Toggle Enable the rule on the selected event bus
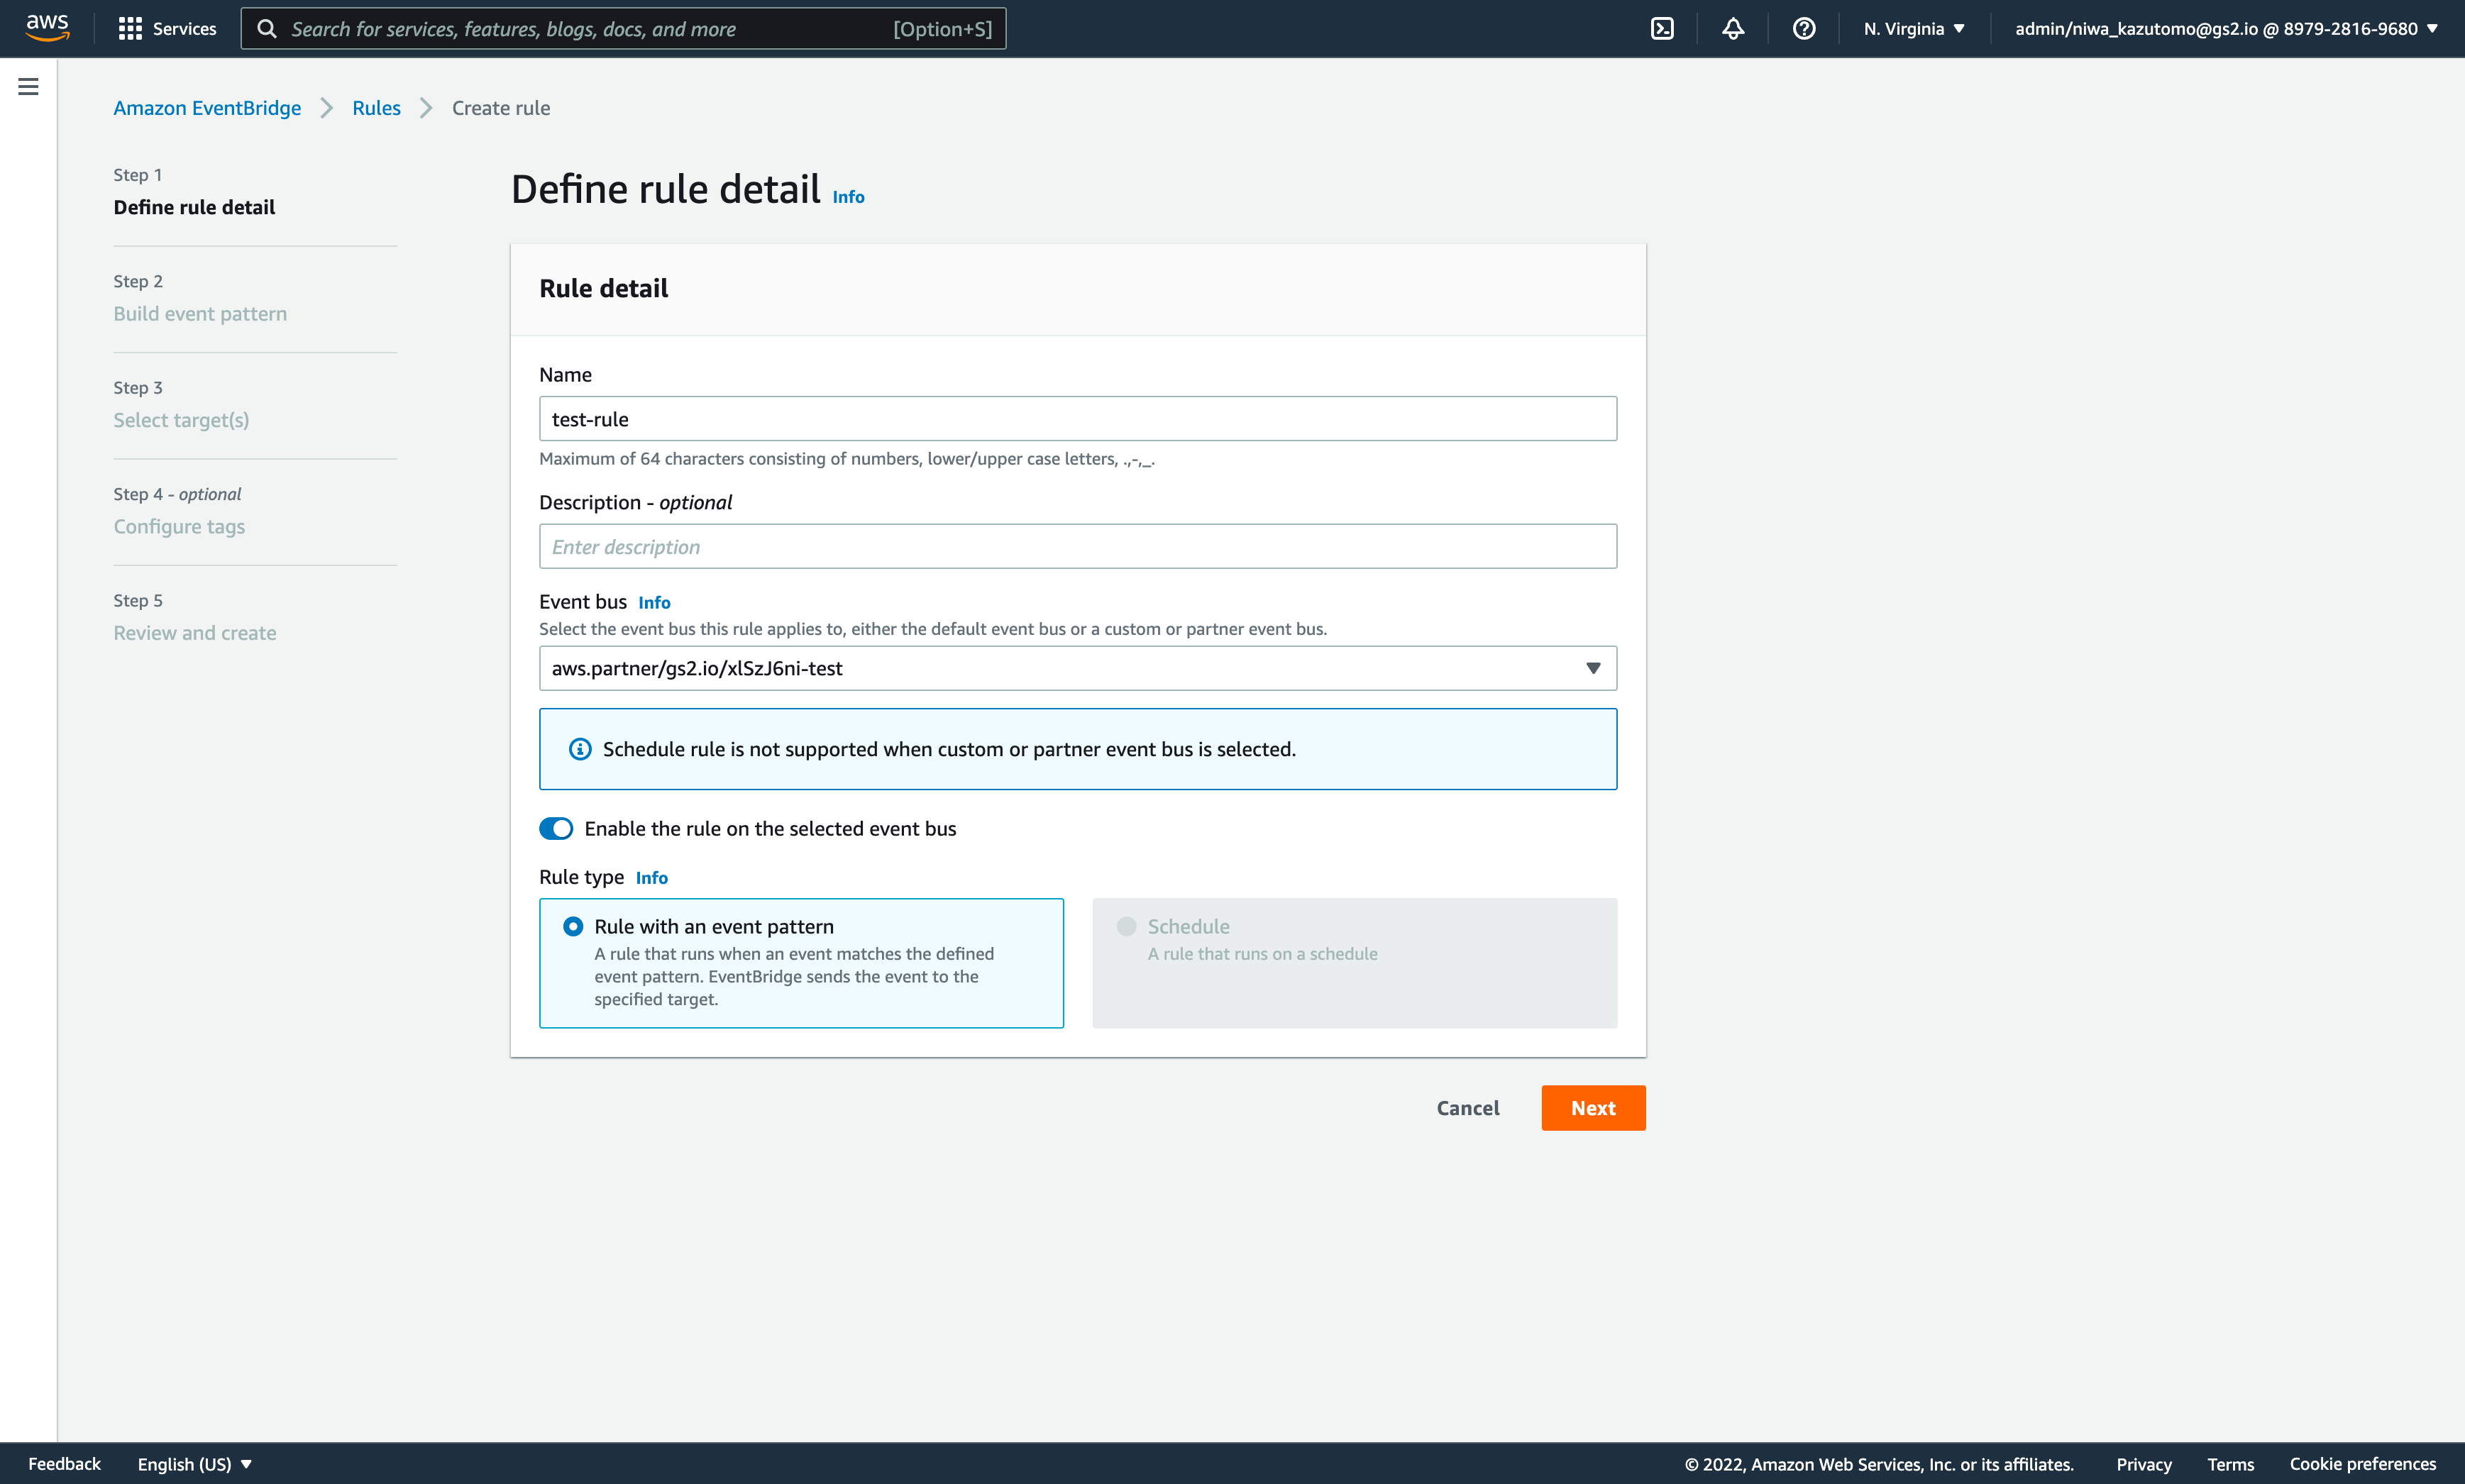Screen dimensions: 2465x1484 556,829
